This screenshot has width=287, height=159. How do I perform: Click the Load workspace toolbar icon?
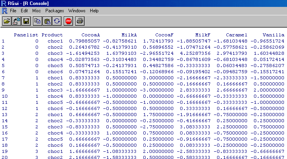[x=17, y=21]
